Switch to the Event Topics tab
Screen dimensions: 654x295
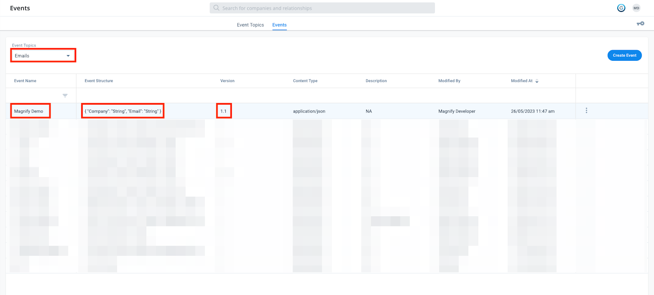pyautogui.click(x=250, y=25)
